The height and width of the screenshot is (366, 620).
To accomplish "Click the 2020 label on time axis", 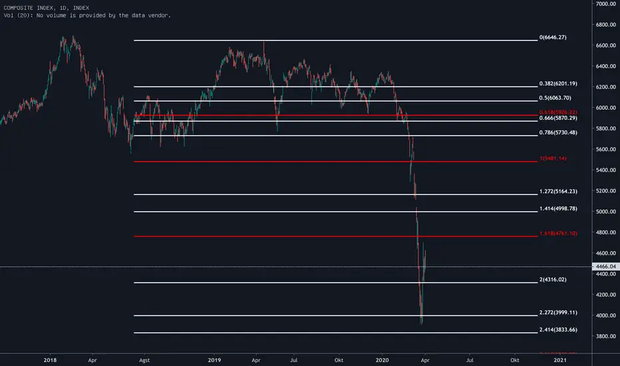I will [x=382, y=360].
